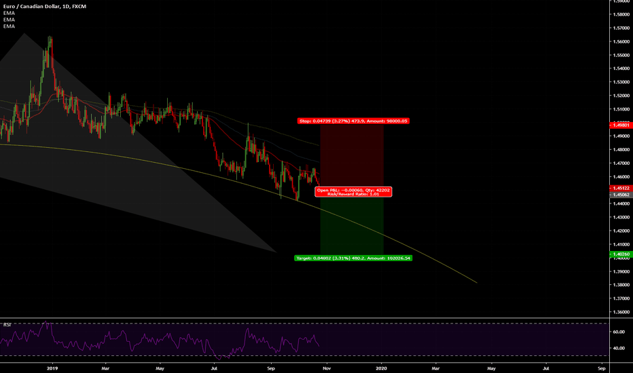The height and width of the screenshot is (373, 633).
Task: Click the 1.51000 price axis label
Action: pyautogui.click(x=621, y=109)
